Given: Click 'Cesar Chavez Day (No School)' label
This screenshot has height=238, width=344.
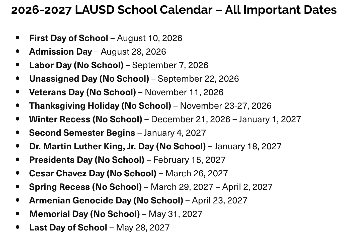Looking at the screenshot, I should coord(93,173).
